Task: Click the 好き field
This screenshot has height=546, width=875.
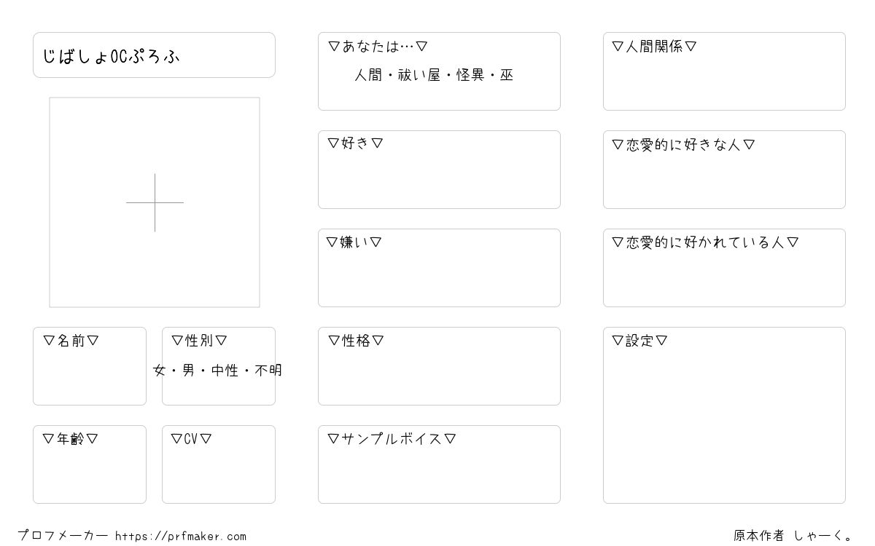Action: coord(439,170)
